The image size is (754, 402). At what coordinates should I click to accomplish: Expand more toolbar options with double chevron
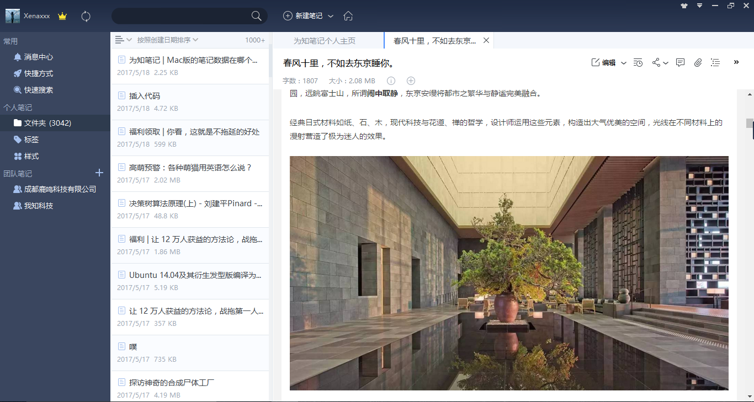(736, 62)
